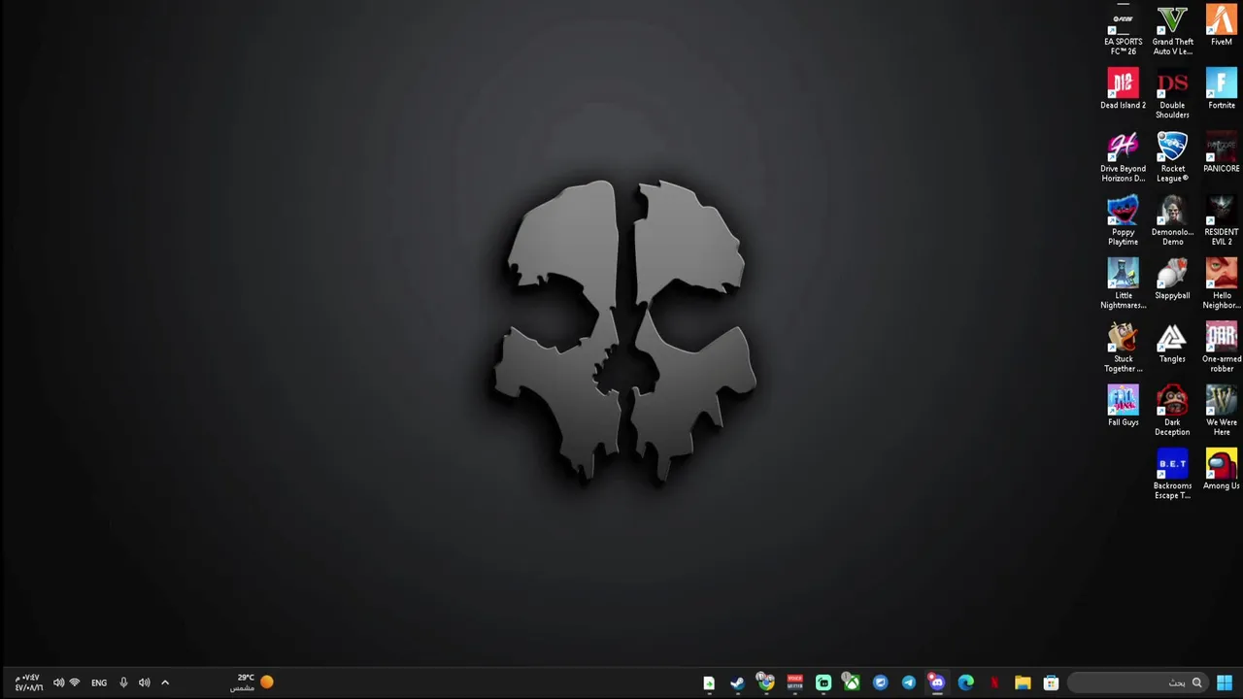Select the Dark Deception icon
Image resolution: width=1243 pixels, height=699 pixels.
click(1172, 411)
